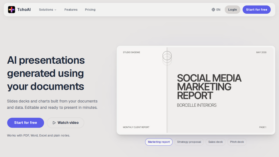Click the 'BORCELLE INTERIORS' subtitle on the slide
279x157 pixels.
click(x=197, y=105)
